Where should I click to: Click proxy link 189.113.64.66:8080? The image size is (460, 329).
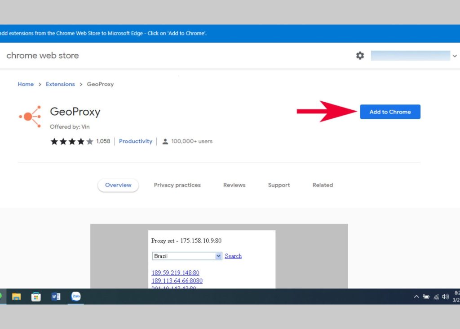tap(177, 281)
